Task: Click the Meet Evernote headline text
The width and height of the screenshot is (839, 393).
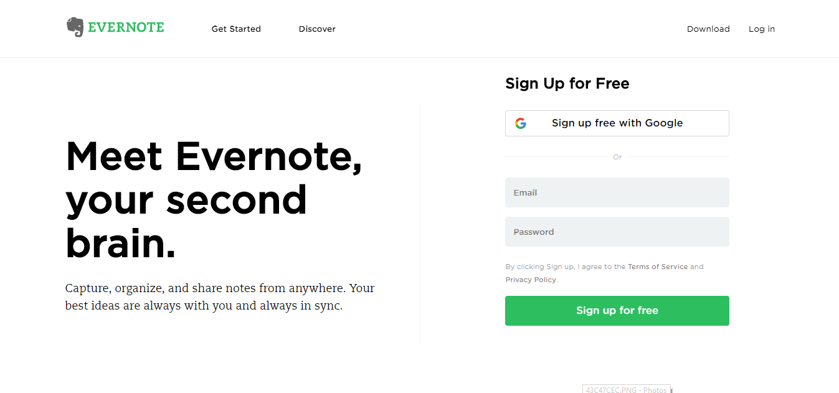Action: point(214,199)
